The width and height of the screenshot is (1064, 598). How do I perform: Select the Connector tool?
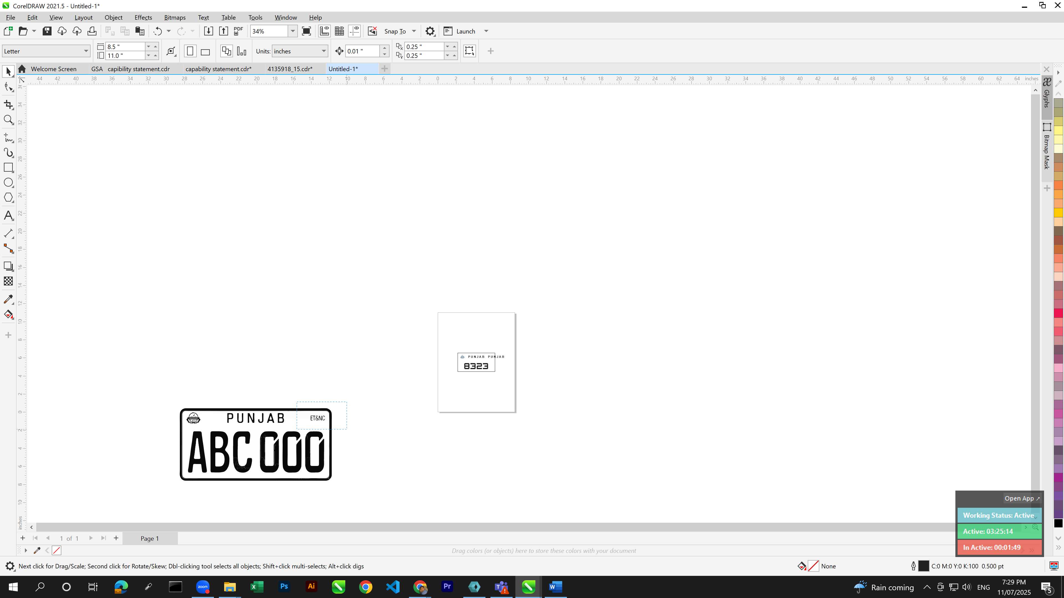click(x=8, y=248)
